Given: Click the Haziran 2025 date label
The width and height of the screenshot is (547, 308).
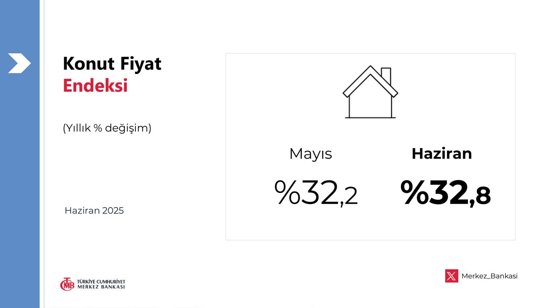Looking at the screenshot, I should point(94,210).
